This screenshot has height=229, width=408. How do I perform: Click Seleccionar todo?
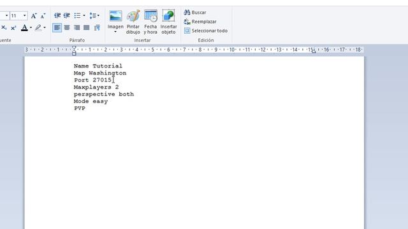(x=206, y=31)
